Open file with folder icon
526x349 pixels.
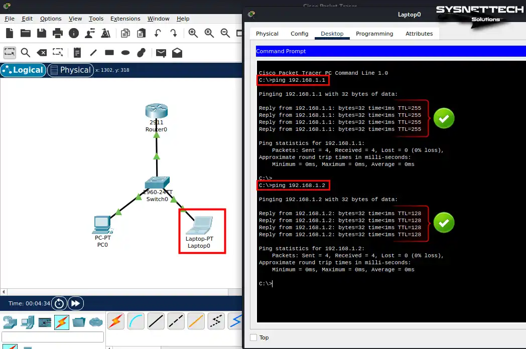[26, 33]
